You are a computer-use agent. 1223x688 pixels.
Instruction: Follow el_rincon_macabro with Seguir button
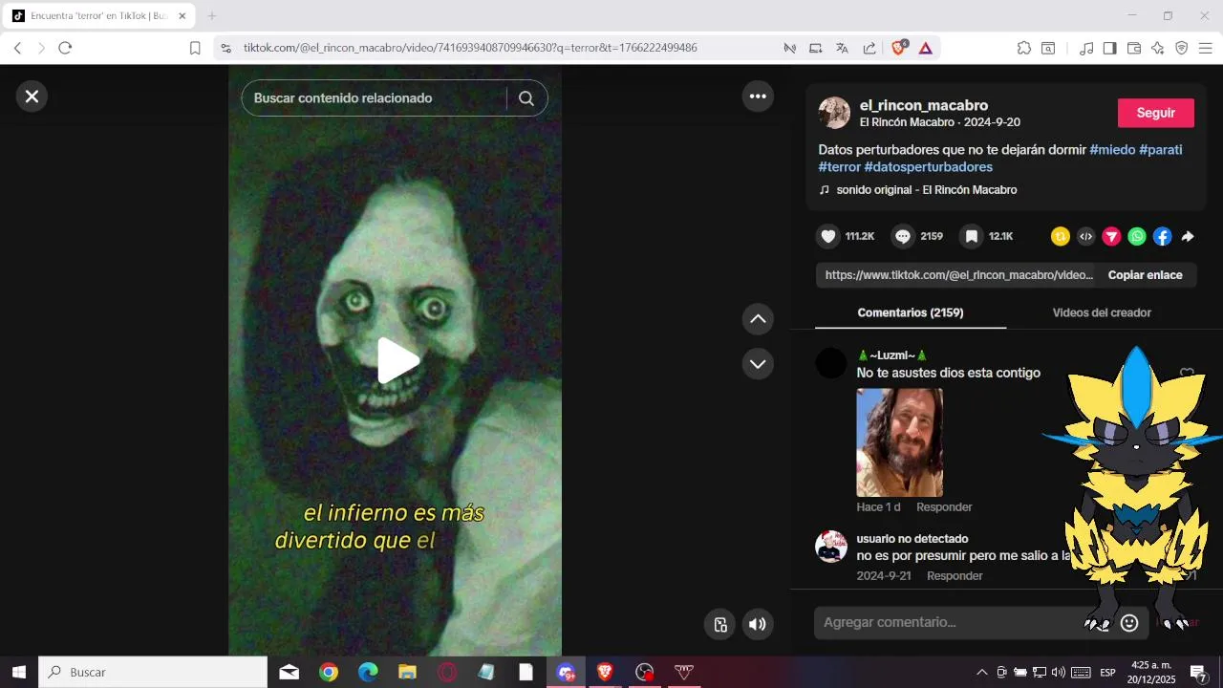(1156, 113)
